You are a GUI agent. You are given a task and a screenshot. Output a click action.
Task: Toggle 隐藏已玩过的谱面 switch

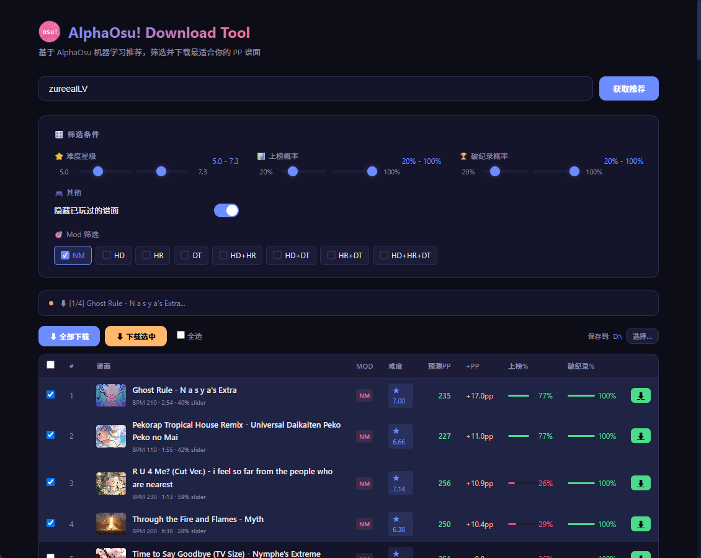226,210
